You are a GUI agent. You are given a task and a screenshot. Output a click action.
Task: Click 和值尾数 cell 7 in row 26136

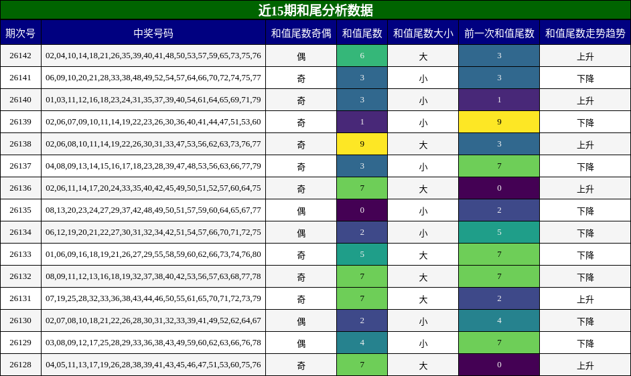(x=362, y=188)
